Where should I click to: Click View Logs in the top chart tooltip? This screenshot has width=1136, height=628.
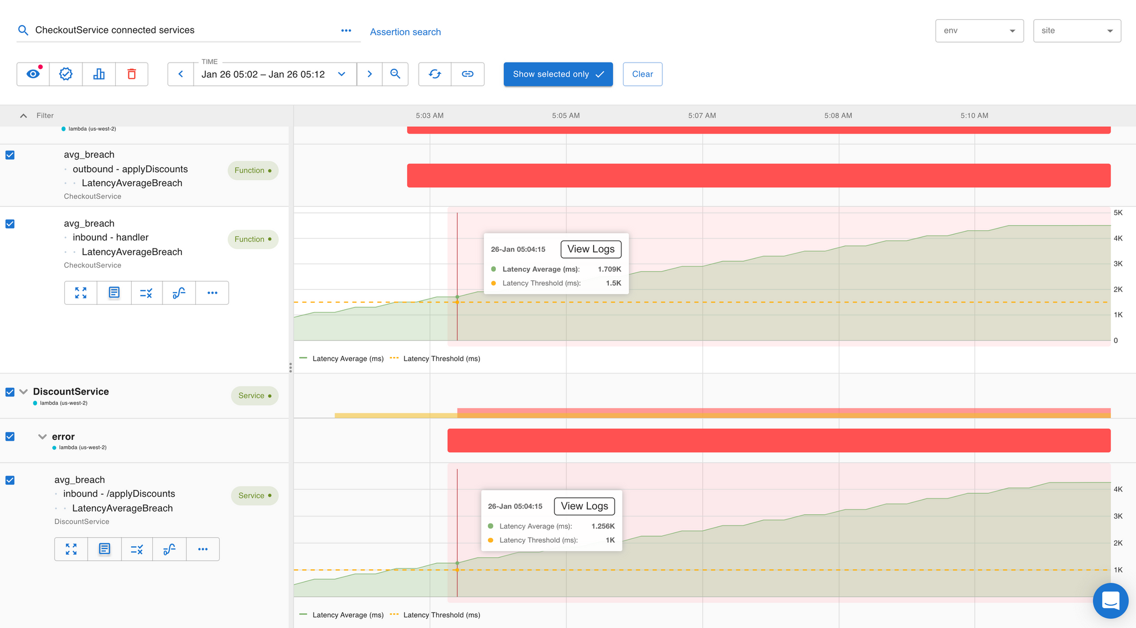click(x=591, y=249)
